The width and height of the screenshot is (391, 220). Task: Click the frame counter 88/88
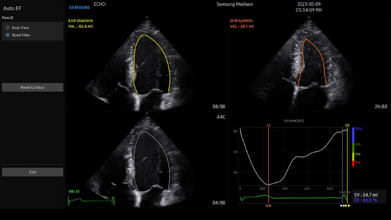[x=219, y=107]
